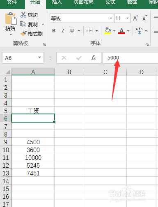158x207 pixels.
Task: Select row 1 header
Action: point(6,80)
